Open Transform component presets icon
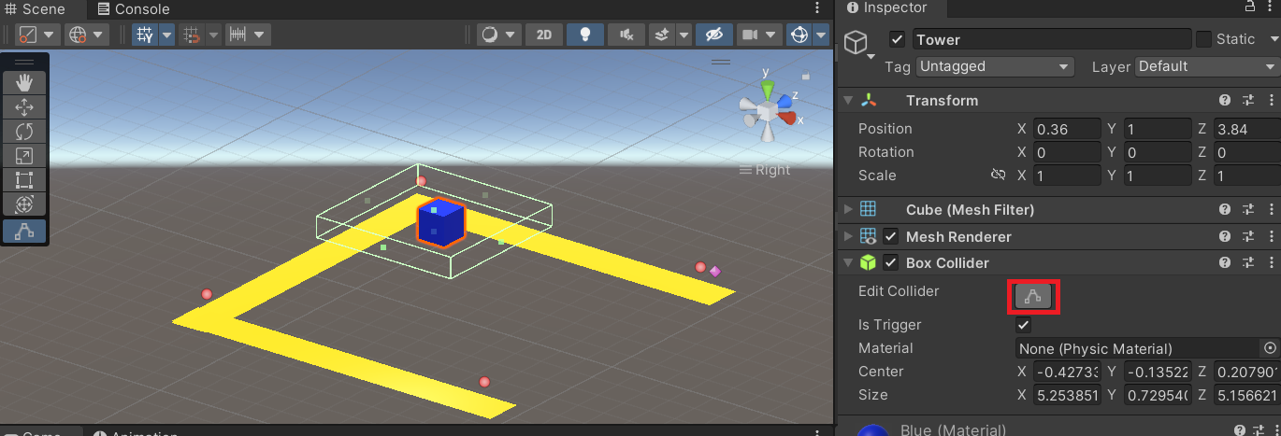The width and height of the screenshot is (1281, 436). coord(1247,101)
